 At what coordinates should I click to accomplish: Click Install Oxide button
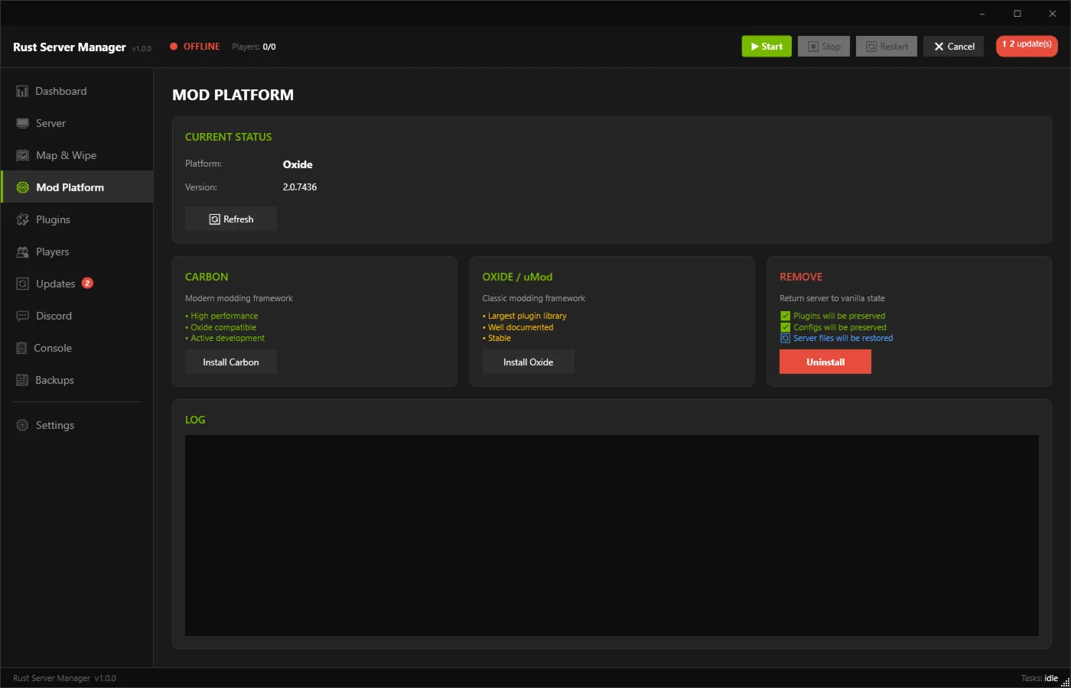point(528,362)
